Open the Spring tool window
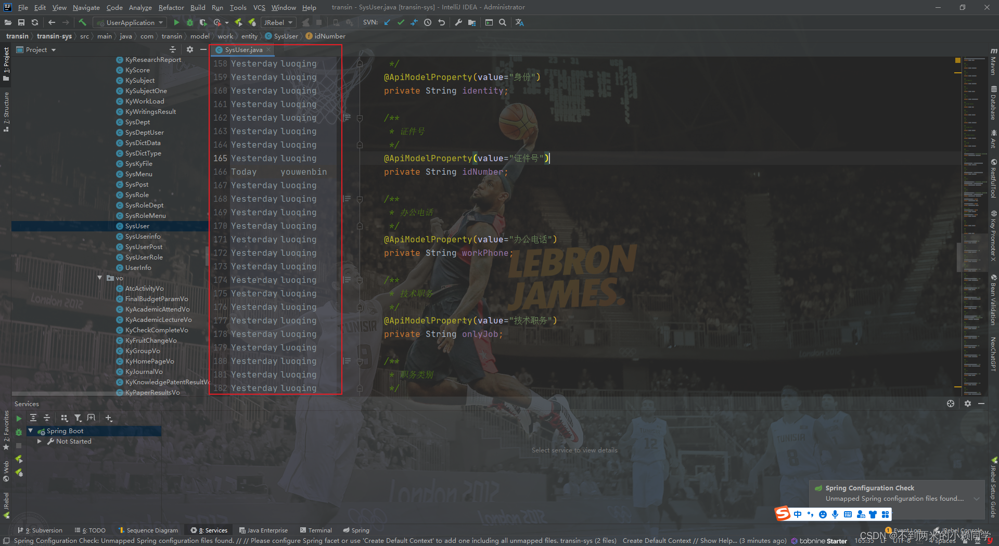Viewport: 999px width, 546px height. click(x=356, y=530)
